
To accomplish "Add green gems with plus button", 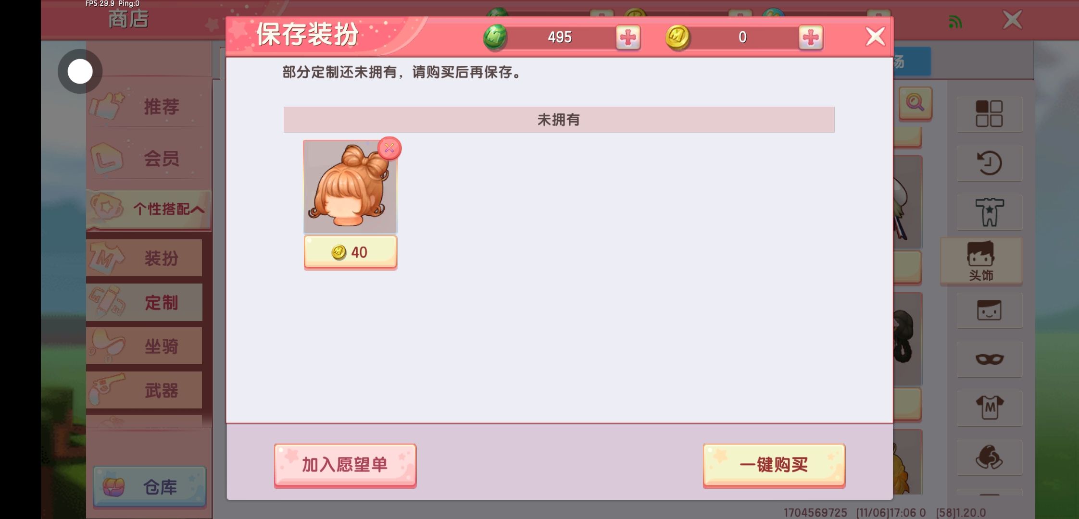I will click(x=628, y=37).
